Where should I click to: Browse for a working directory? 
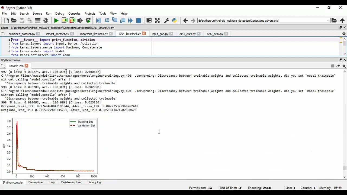coord(334,21)
